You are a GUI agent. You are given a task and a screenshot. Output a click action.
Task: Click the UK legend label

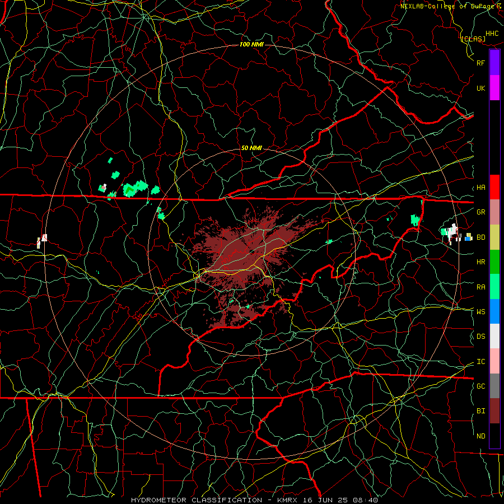coord(481,88)
